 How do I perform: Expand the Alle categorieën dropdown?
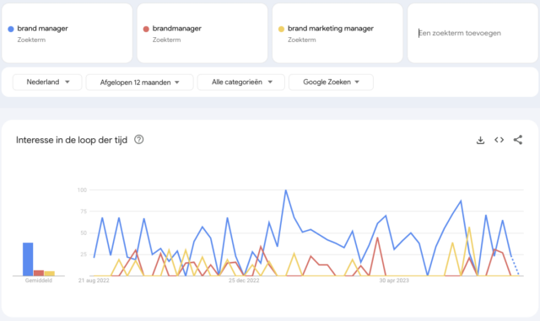(x=241, y=83)
